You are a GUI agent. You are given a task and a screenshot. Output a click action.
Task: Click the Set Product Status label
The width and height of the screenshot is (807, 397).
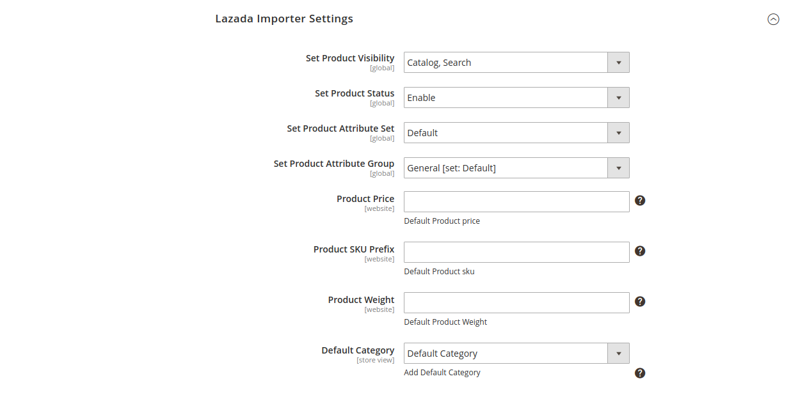tap(355, 93)
